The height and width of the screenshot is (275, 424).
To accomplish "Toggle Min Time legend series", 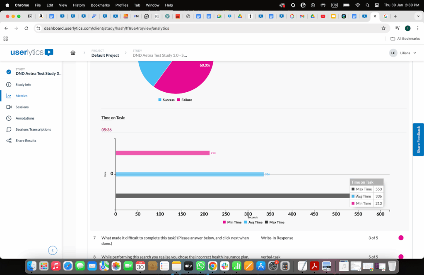I will 232,222.
